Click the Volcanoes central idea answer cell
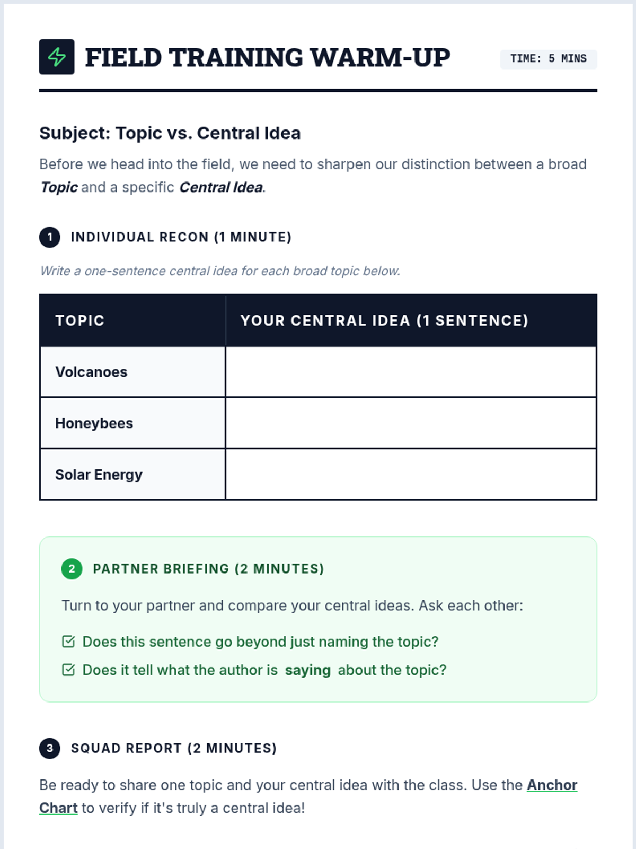Viewport: 636px width, 849px height. click(x=411, y=372)
